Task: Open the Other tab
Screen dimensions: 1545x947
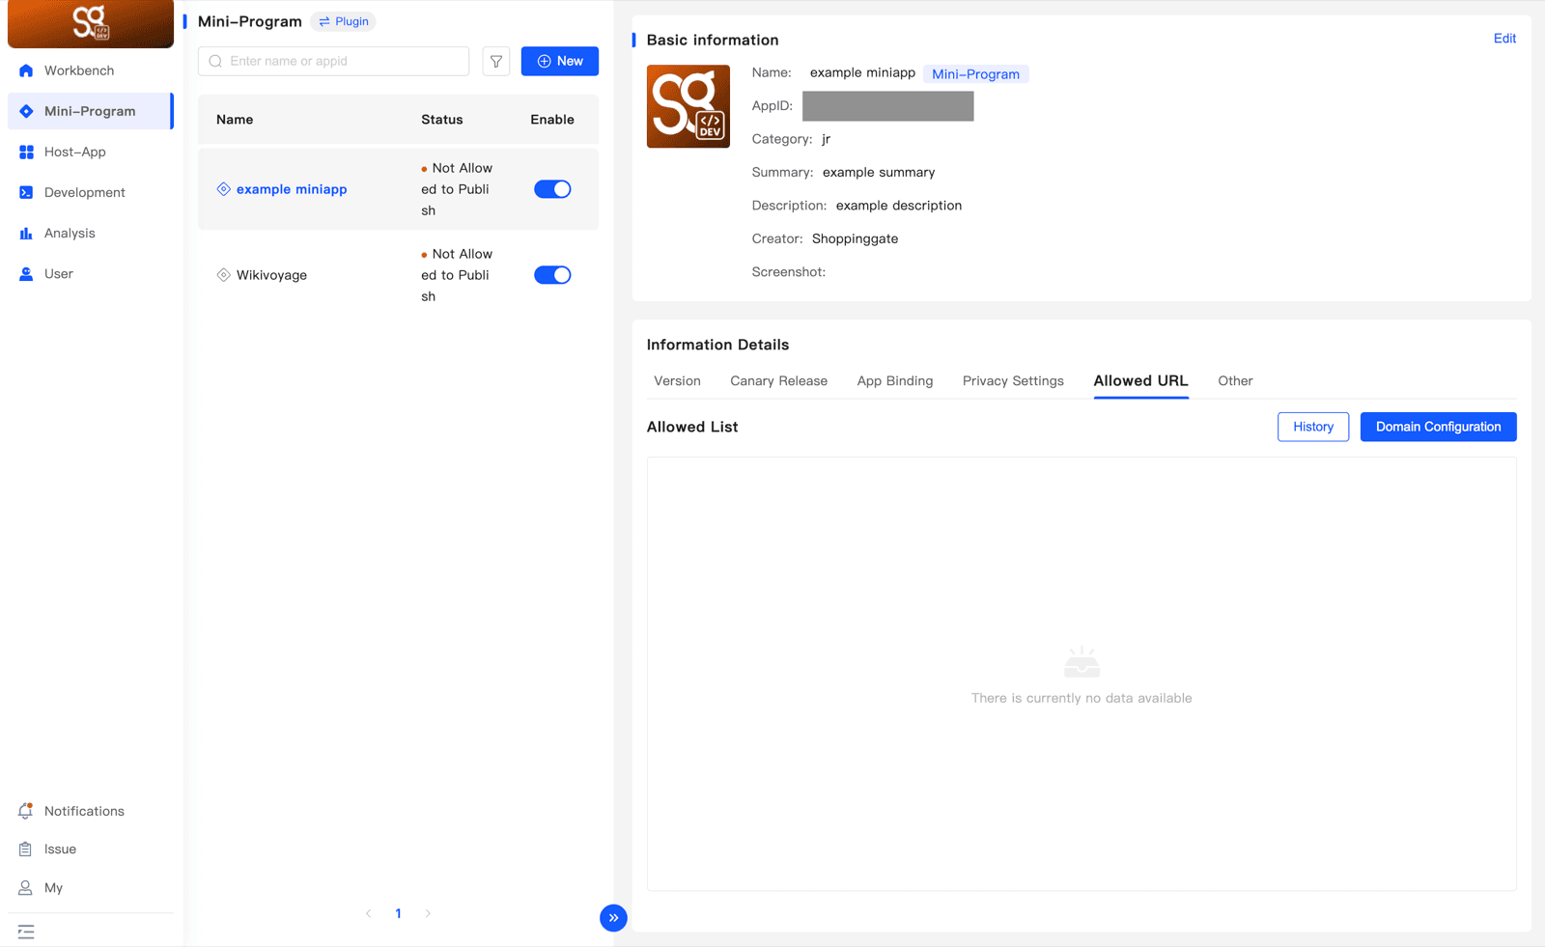Action: (1235, 380)
